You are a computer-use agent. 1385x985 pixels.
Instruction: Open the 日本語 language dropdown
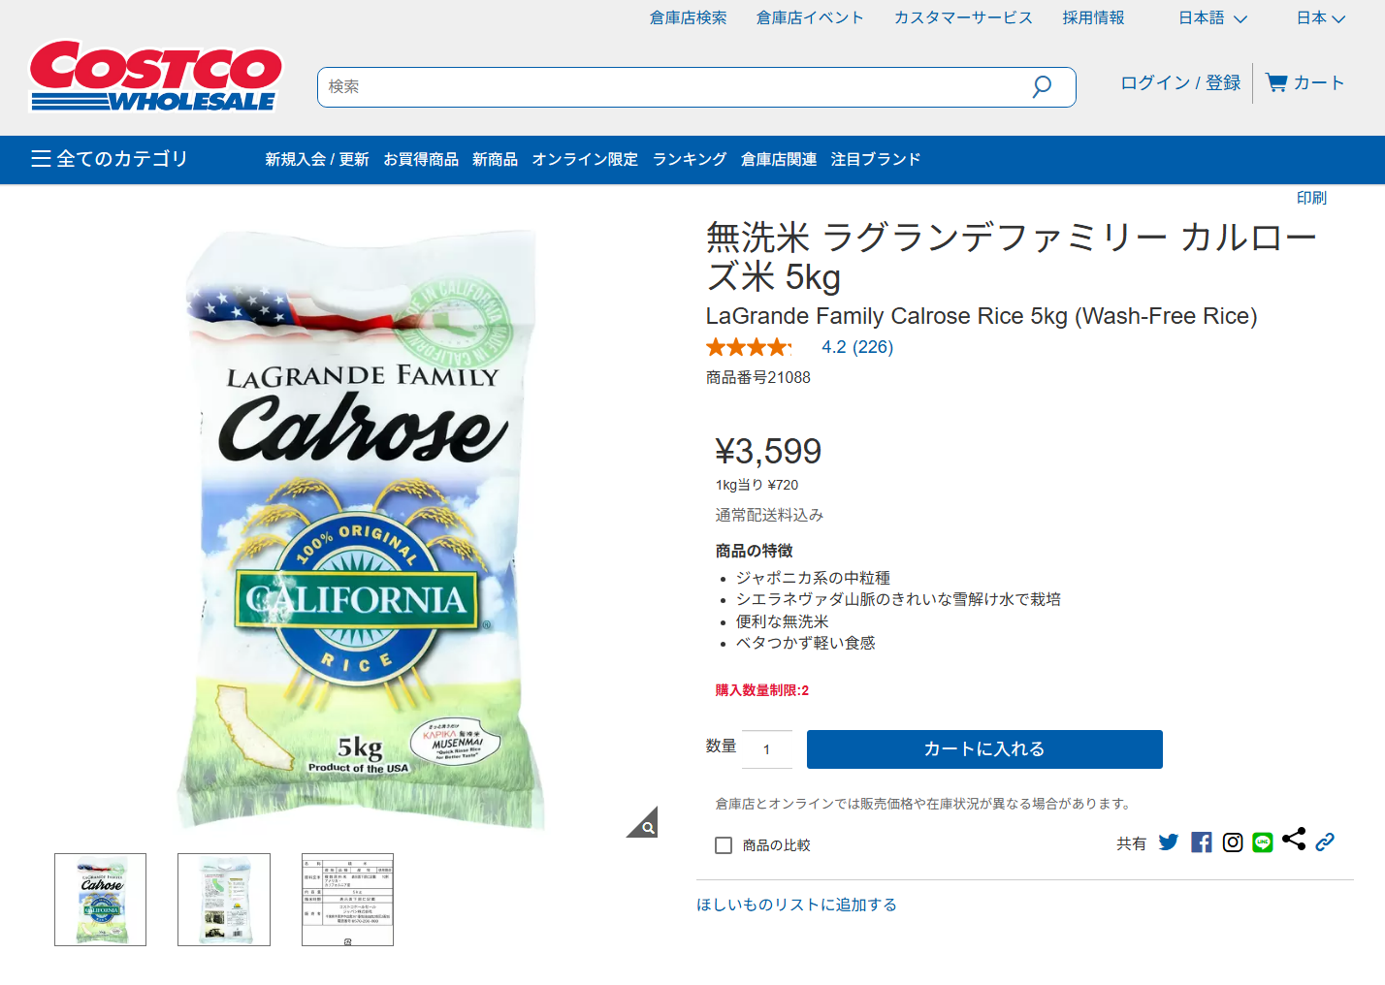1212,18
